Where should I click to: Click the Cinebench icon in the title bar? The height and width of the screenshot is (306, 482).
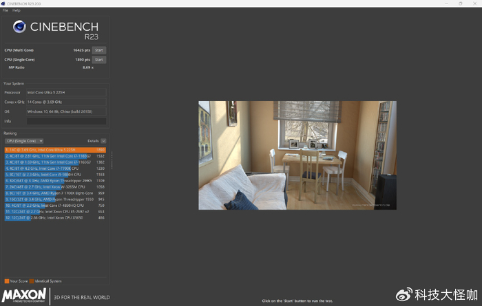[x=3, y=3]
